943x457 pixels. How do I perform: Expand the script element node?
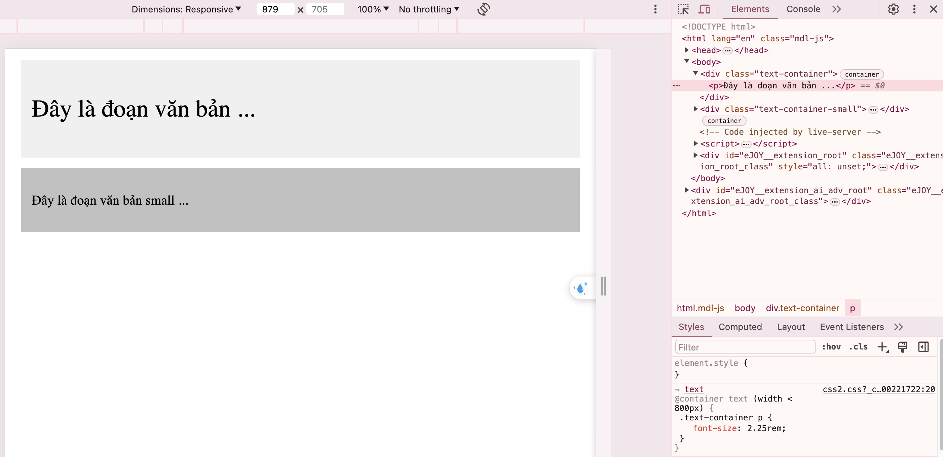click(x=695, y=143)
